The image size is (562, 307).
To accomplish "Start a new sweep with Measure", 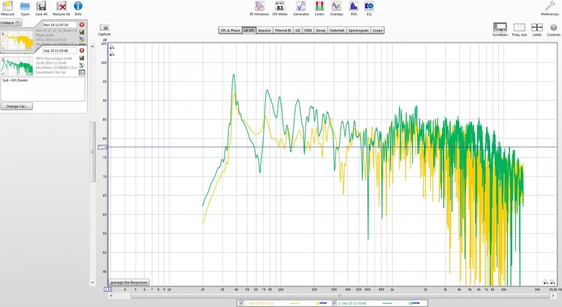I will pyautogui.click(x=7, y=8).
